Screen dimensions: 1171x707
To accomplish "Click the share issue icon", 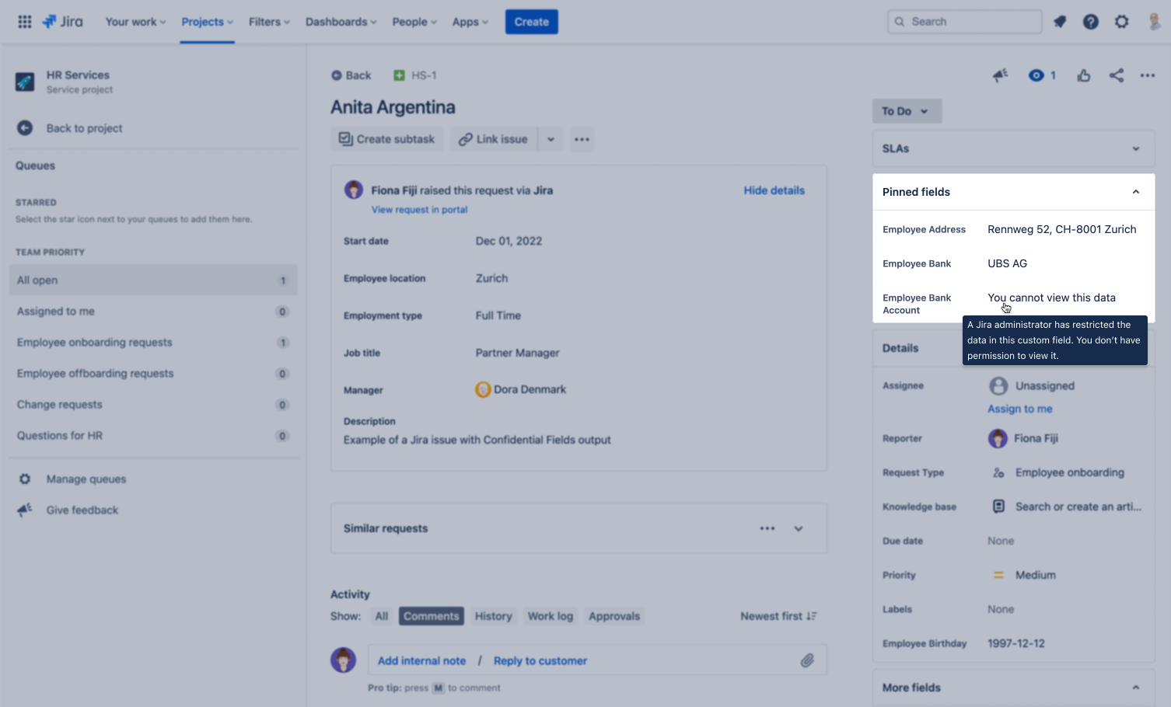I will 1116,75.
